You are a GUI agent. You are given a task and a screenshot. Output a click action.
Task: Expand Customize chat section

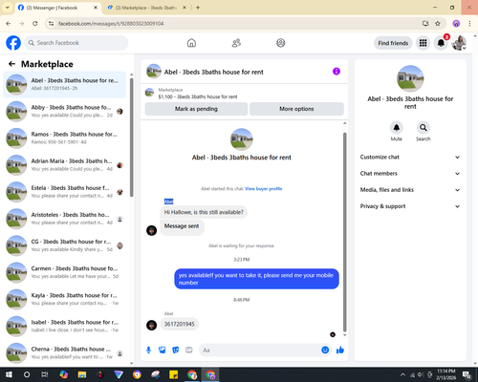410,157
